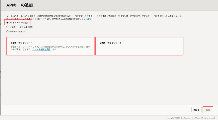218x120 pixels.
Task: Click the private key download description text
Action: (50, 48)
